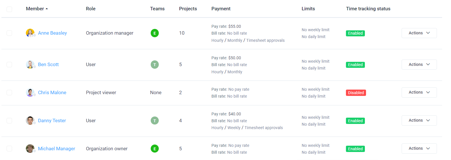Viewport: 451px width, 160px height.
Task: Expand the Actions menu for Chris Malone
Action: pos(419,92)
